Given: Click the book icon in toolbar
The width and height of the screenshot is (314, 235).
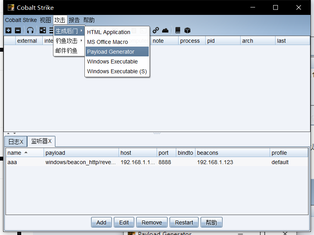Looking at the screenshot, I should tap(178, 31).
